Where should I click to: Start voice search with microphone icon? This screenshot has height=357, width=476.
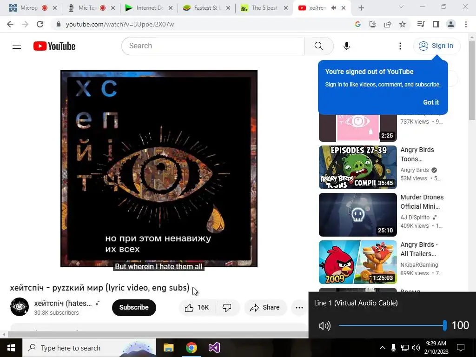[x=346, y=46]
